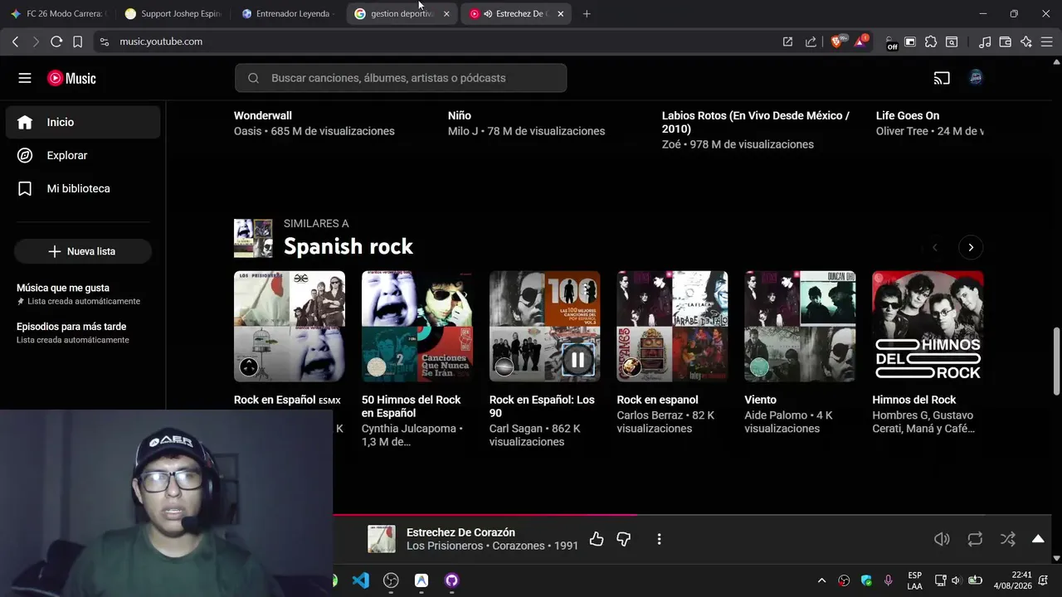
Task: Toggle repeat mode in the player bar
Action: pyautogui.click(x=975, y=539)
